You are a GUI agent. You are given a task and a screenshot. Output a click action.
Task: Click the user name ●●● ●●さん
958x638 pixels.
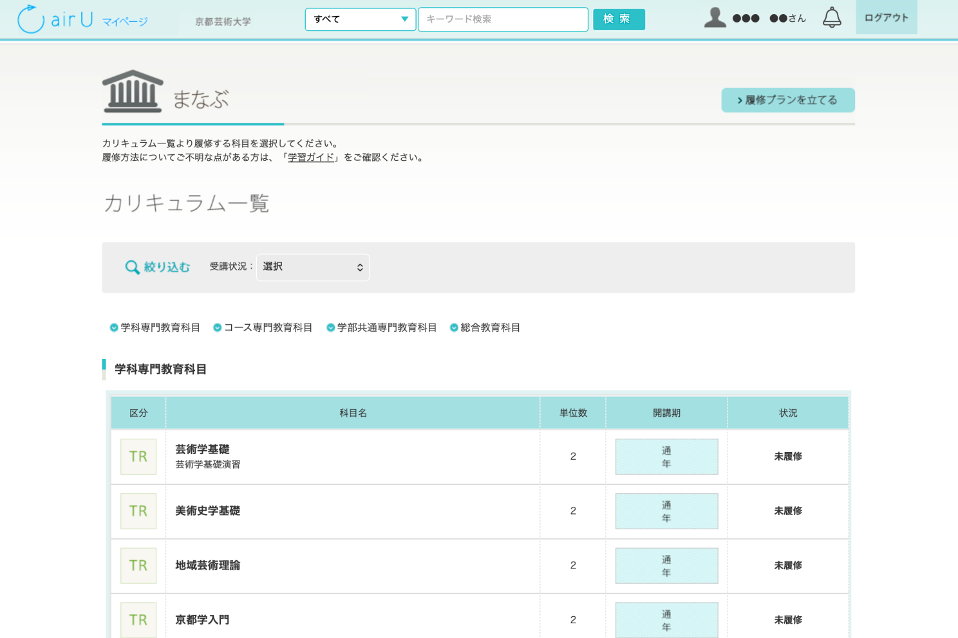coord(769,18)
